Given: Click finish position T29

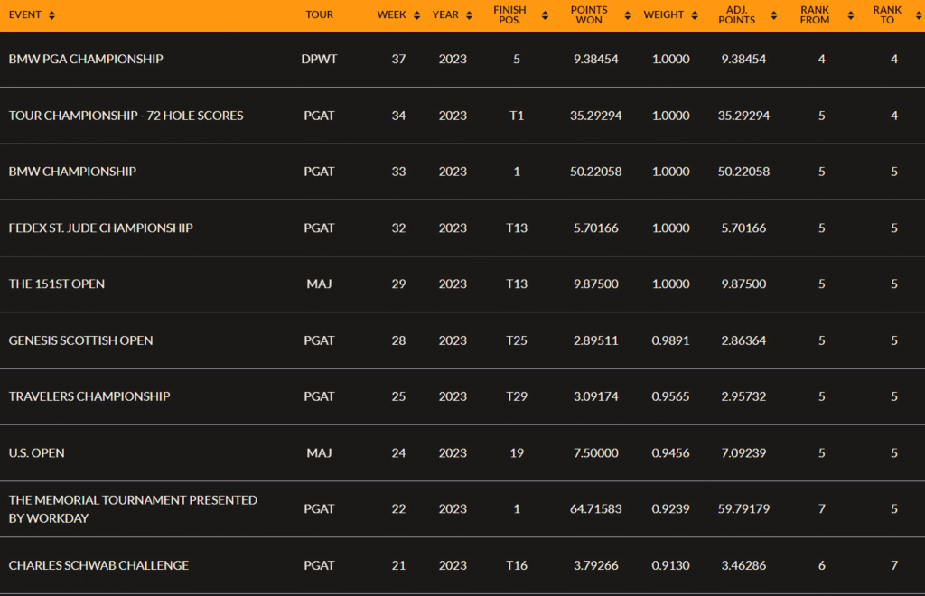Looking at the screenshot, I should click(x=517, y=396).
